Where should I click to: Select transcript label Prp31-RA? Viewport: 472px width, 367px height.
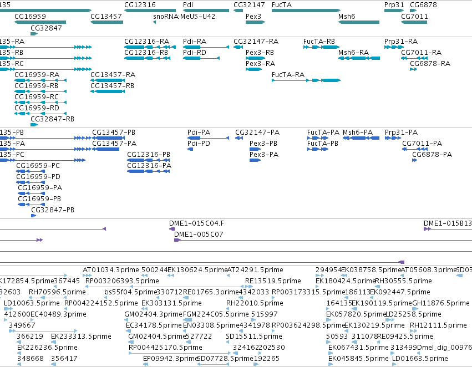[401, 42]
